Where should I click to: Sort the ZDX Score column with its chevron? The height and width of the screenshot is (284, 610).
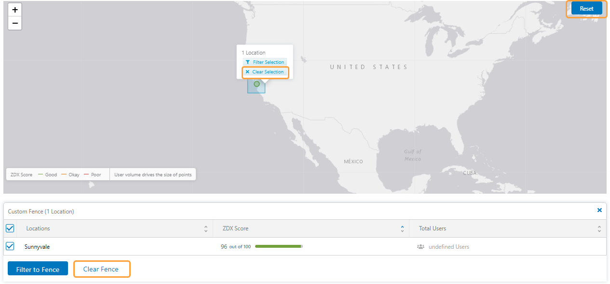point(402,228)
